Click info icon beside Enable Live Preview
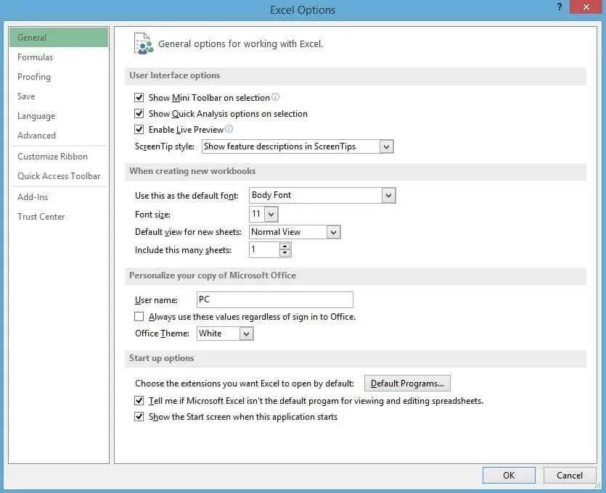Viewport: 606px width, 493px height. click(229, 128)
